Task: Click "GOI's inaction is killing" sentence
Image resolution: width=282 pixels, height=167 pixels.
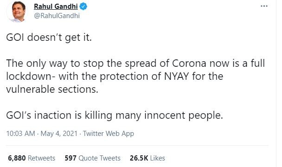Action: [x=115, y=115]
